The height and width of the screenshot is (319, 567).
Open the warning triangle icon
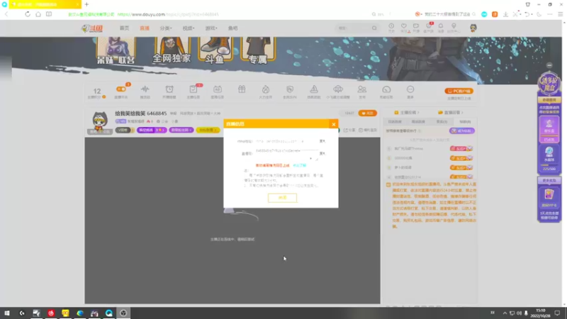click(314, 89)
